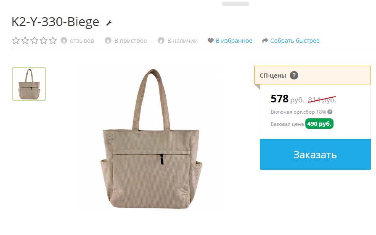Open the СП-цены question mark help
376x235 pixels.
click(294, 76)
